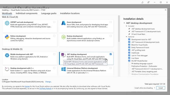The height and width of the screenshot is (95, 170).
Task: Close the installing dialog with X
Action: click(x=165, y=10)
